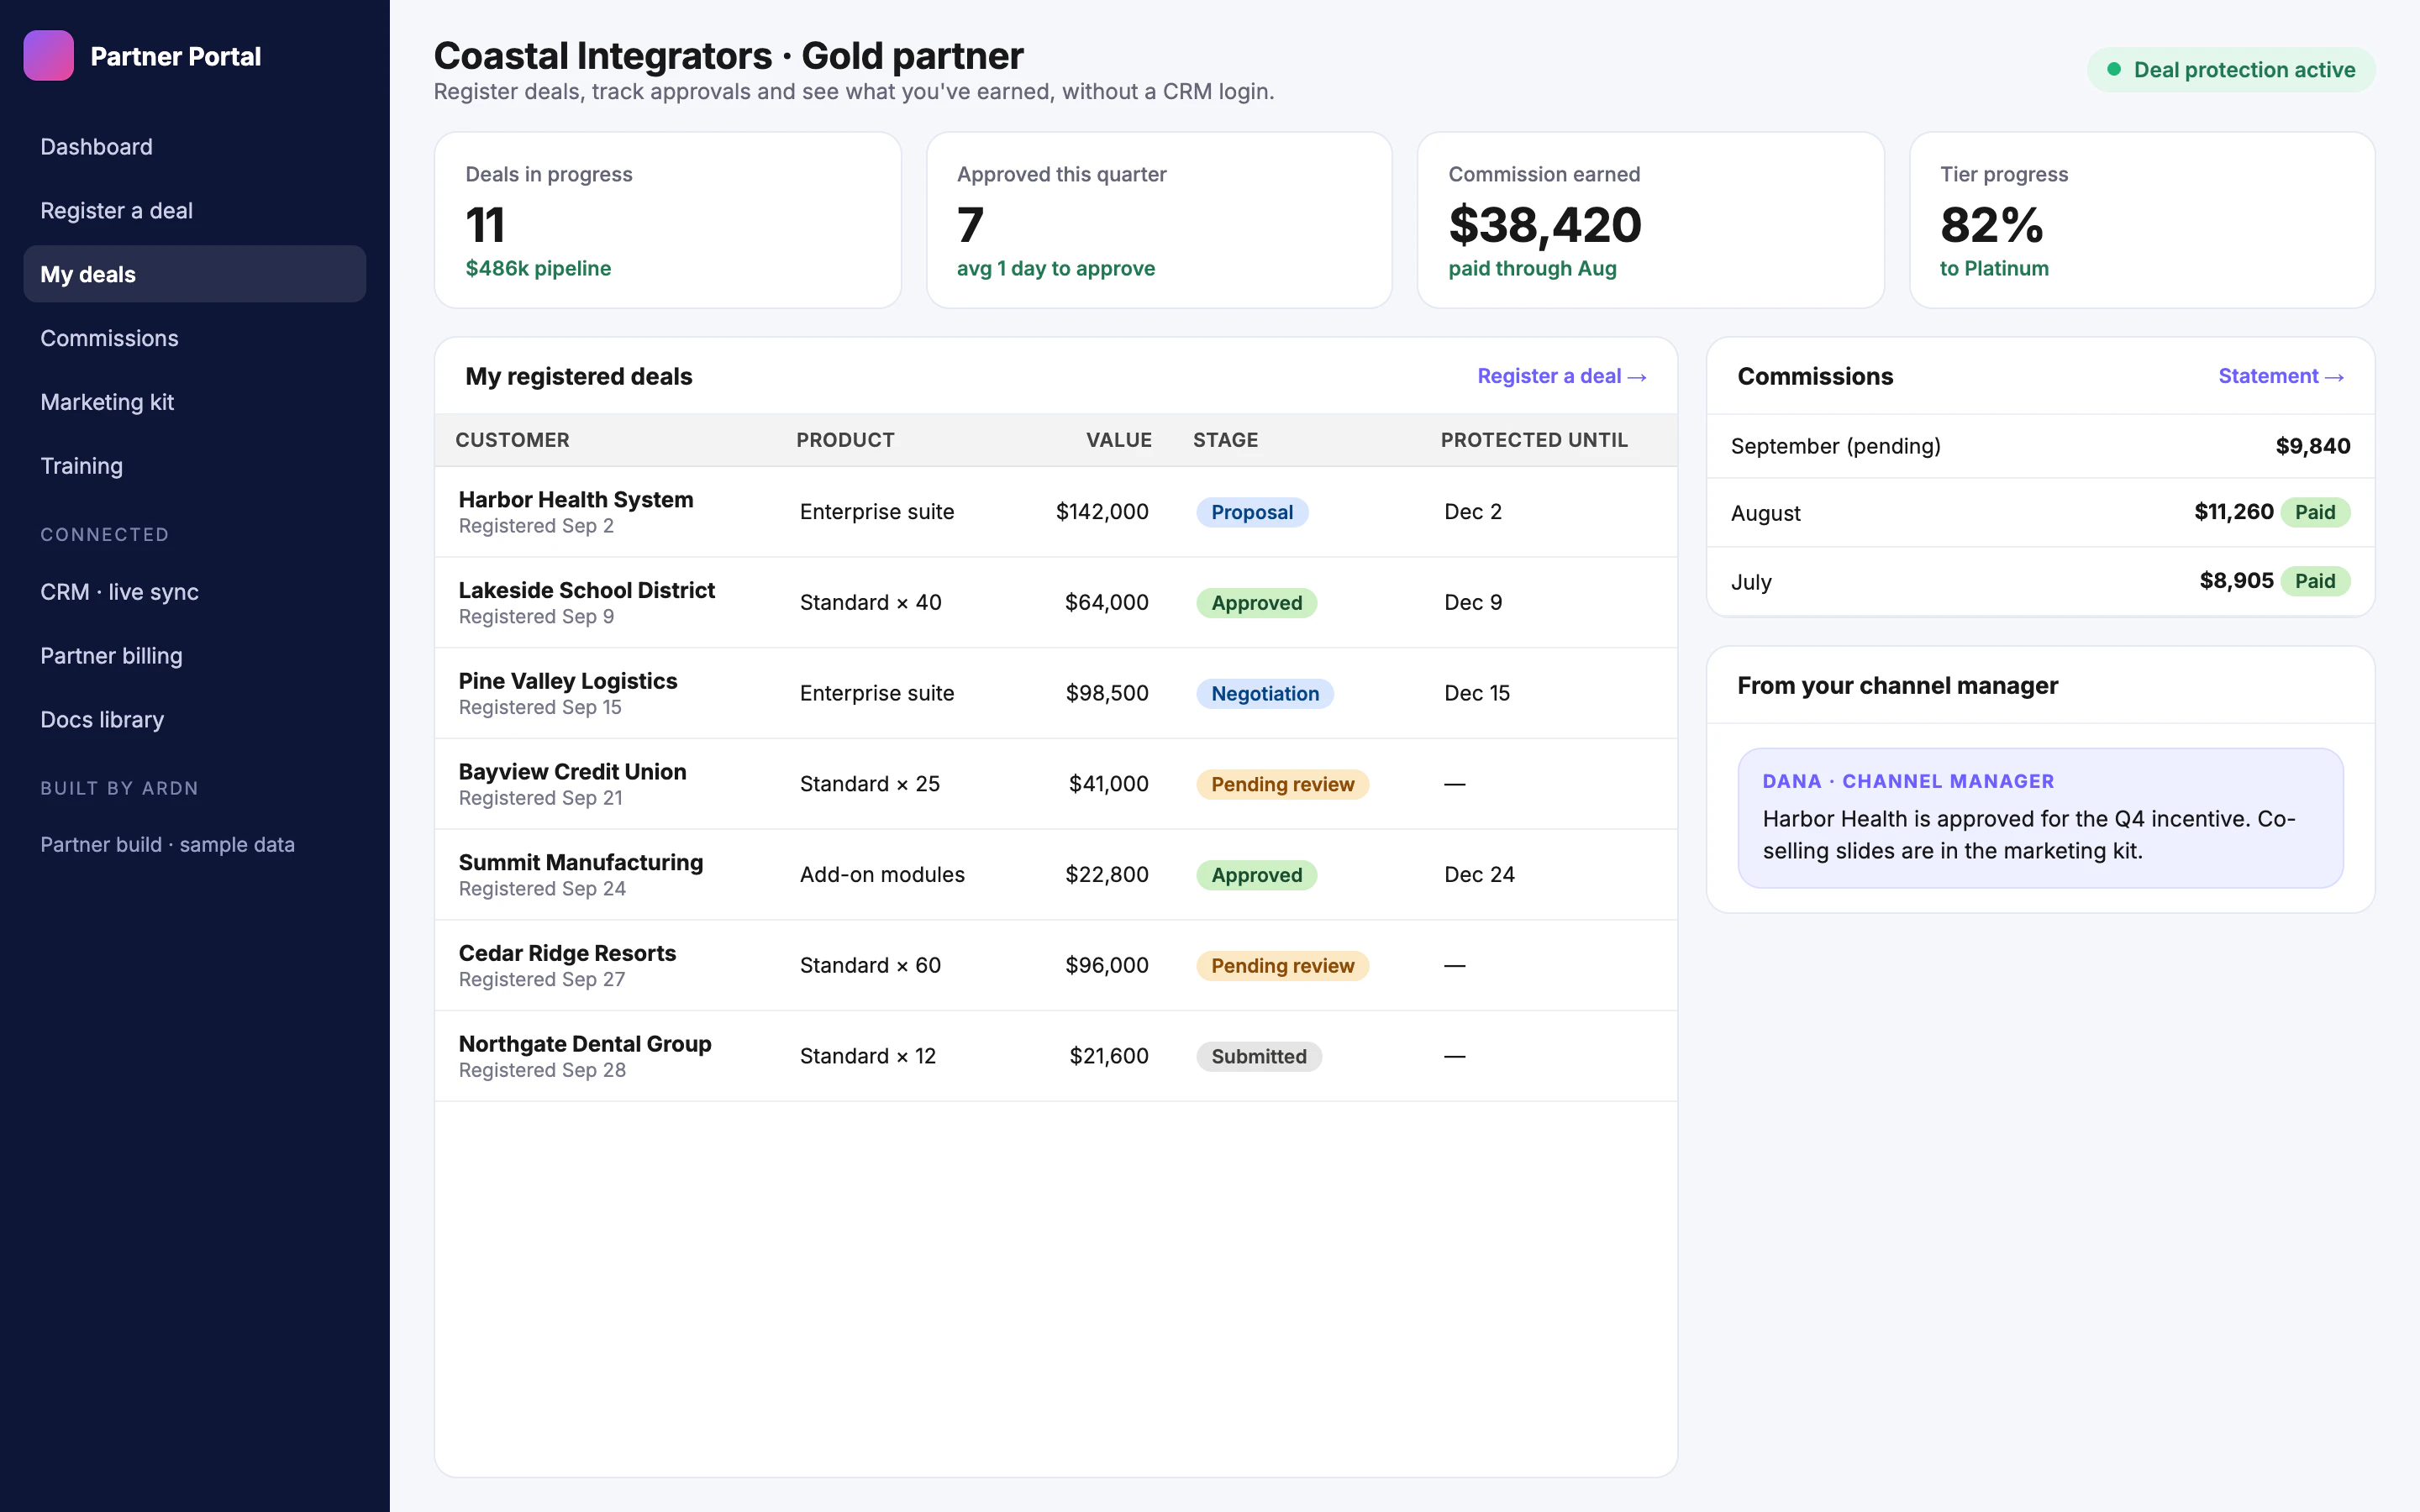Click the $142,000 deal value
Viewport: 2420px width, 1512px height.
(x=1102, y=512)
